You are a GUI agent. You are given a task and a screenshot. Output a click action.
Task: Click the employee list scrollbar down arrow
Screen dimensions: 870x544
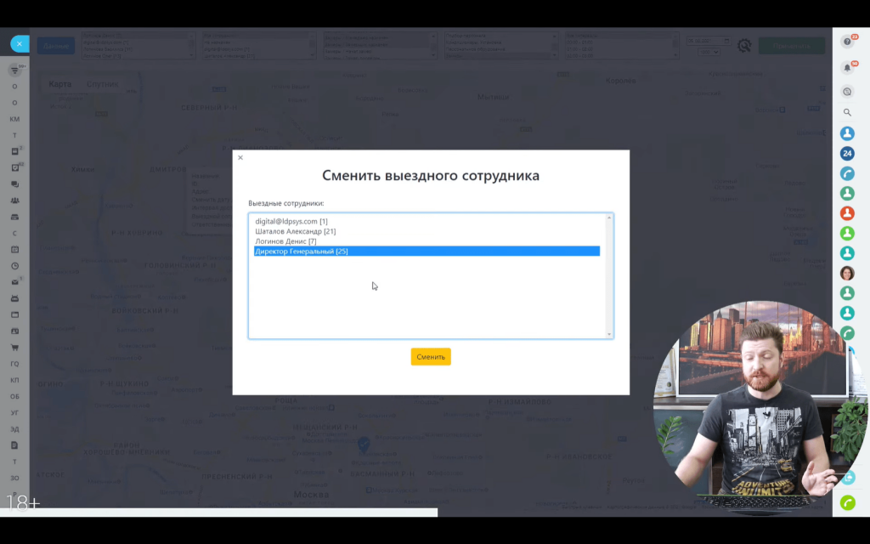609,334
